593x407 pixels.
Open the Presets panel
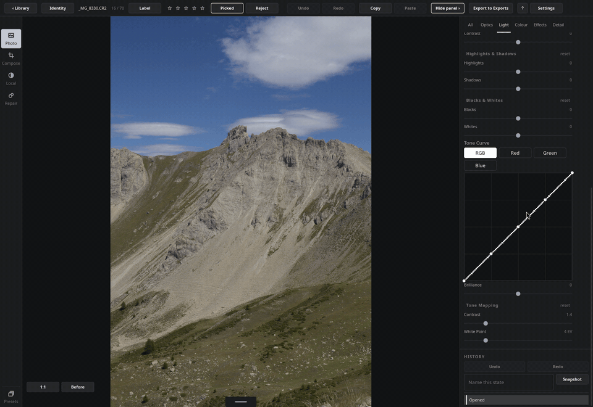[11, 397]
